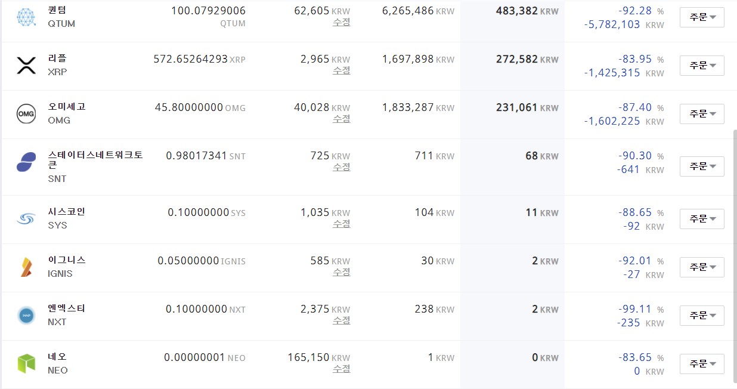Click the XRP ripple logo icon
Viewport: 737px width, 389px height.
click(x=26, y=66)
